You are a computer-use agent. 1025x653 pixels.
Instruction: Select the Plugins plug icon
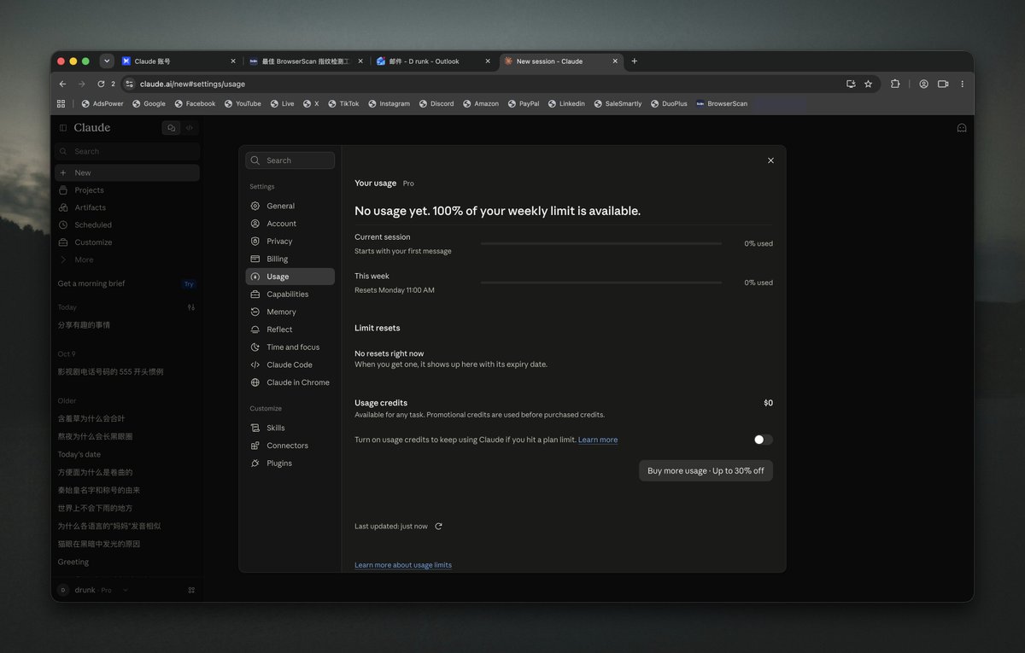255,464
